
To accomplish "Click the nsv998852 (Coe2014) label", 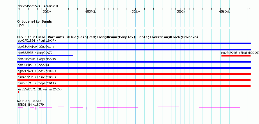I will point(34,65).
